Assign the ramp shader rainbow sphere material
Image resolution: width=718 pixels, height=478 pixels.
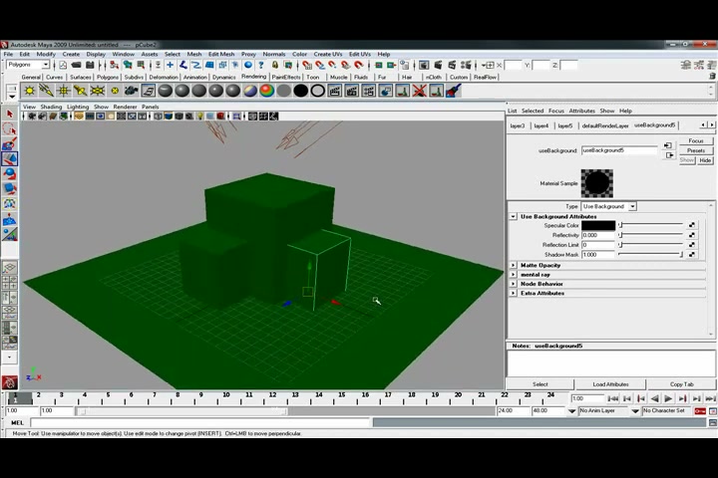267,91
